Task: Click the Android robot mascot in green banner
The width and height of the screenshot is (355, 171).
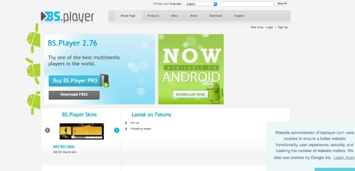Action: coord(213,93)
